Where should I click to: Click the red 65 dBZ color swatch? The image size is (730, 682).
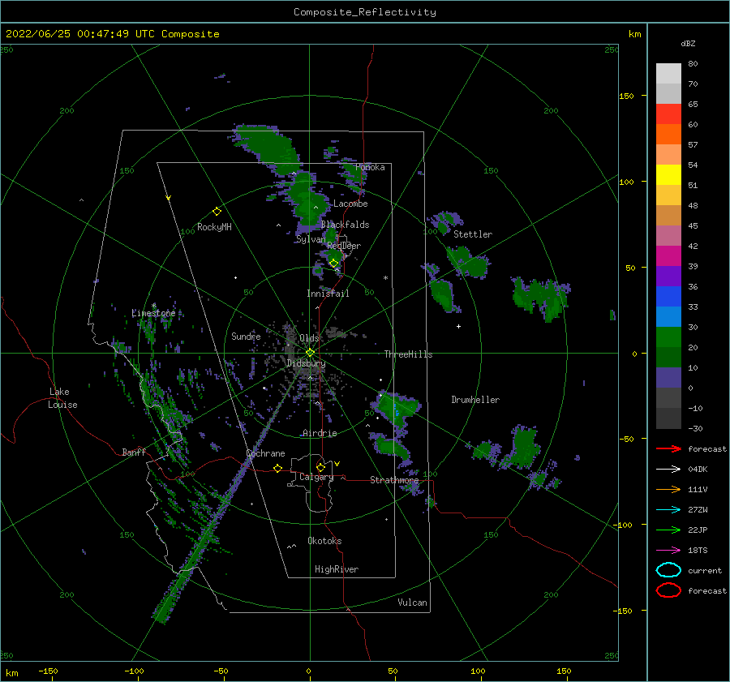pyautogui.click(x=668, y=114)
